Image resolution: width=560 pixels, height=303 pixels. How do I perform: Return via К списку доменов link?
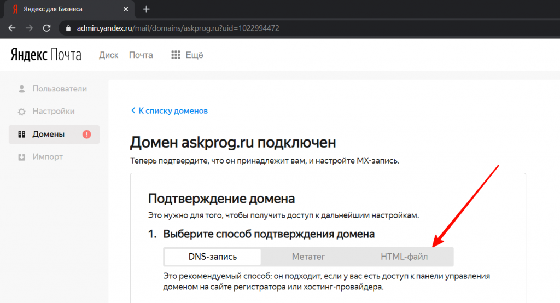[x=173, y=111]
